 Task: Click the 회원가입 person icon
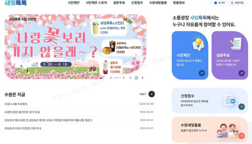point(232,3)
